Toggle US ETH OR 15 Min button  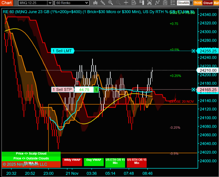click(115, 163)
